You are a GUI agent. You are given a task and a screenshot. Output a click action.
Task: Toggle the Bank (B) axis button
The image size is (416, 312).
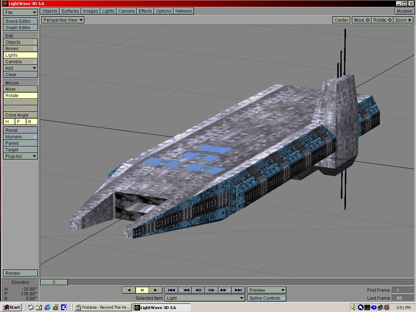[x=32, y=122]
